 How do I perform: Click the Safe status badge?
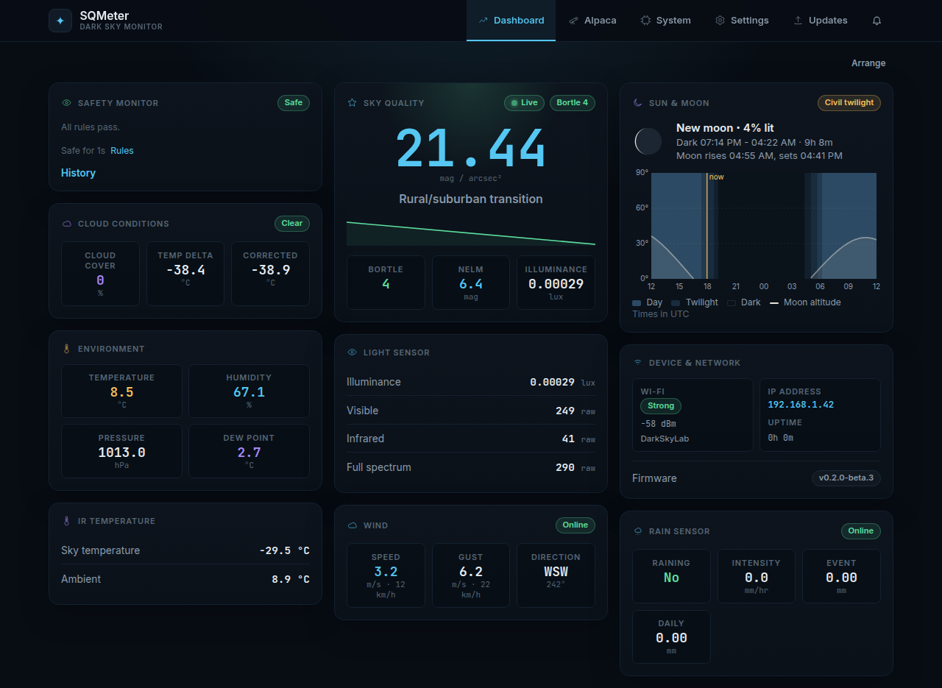tap(294, 103)
